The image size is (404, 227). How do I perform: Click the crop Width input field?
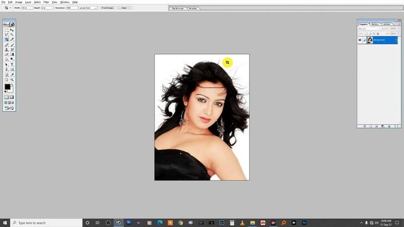point(27,8)
